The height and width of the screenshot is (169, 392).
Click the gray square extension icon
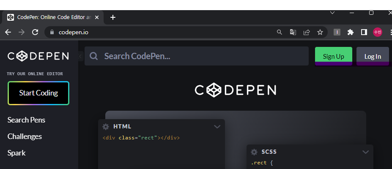337,32
